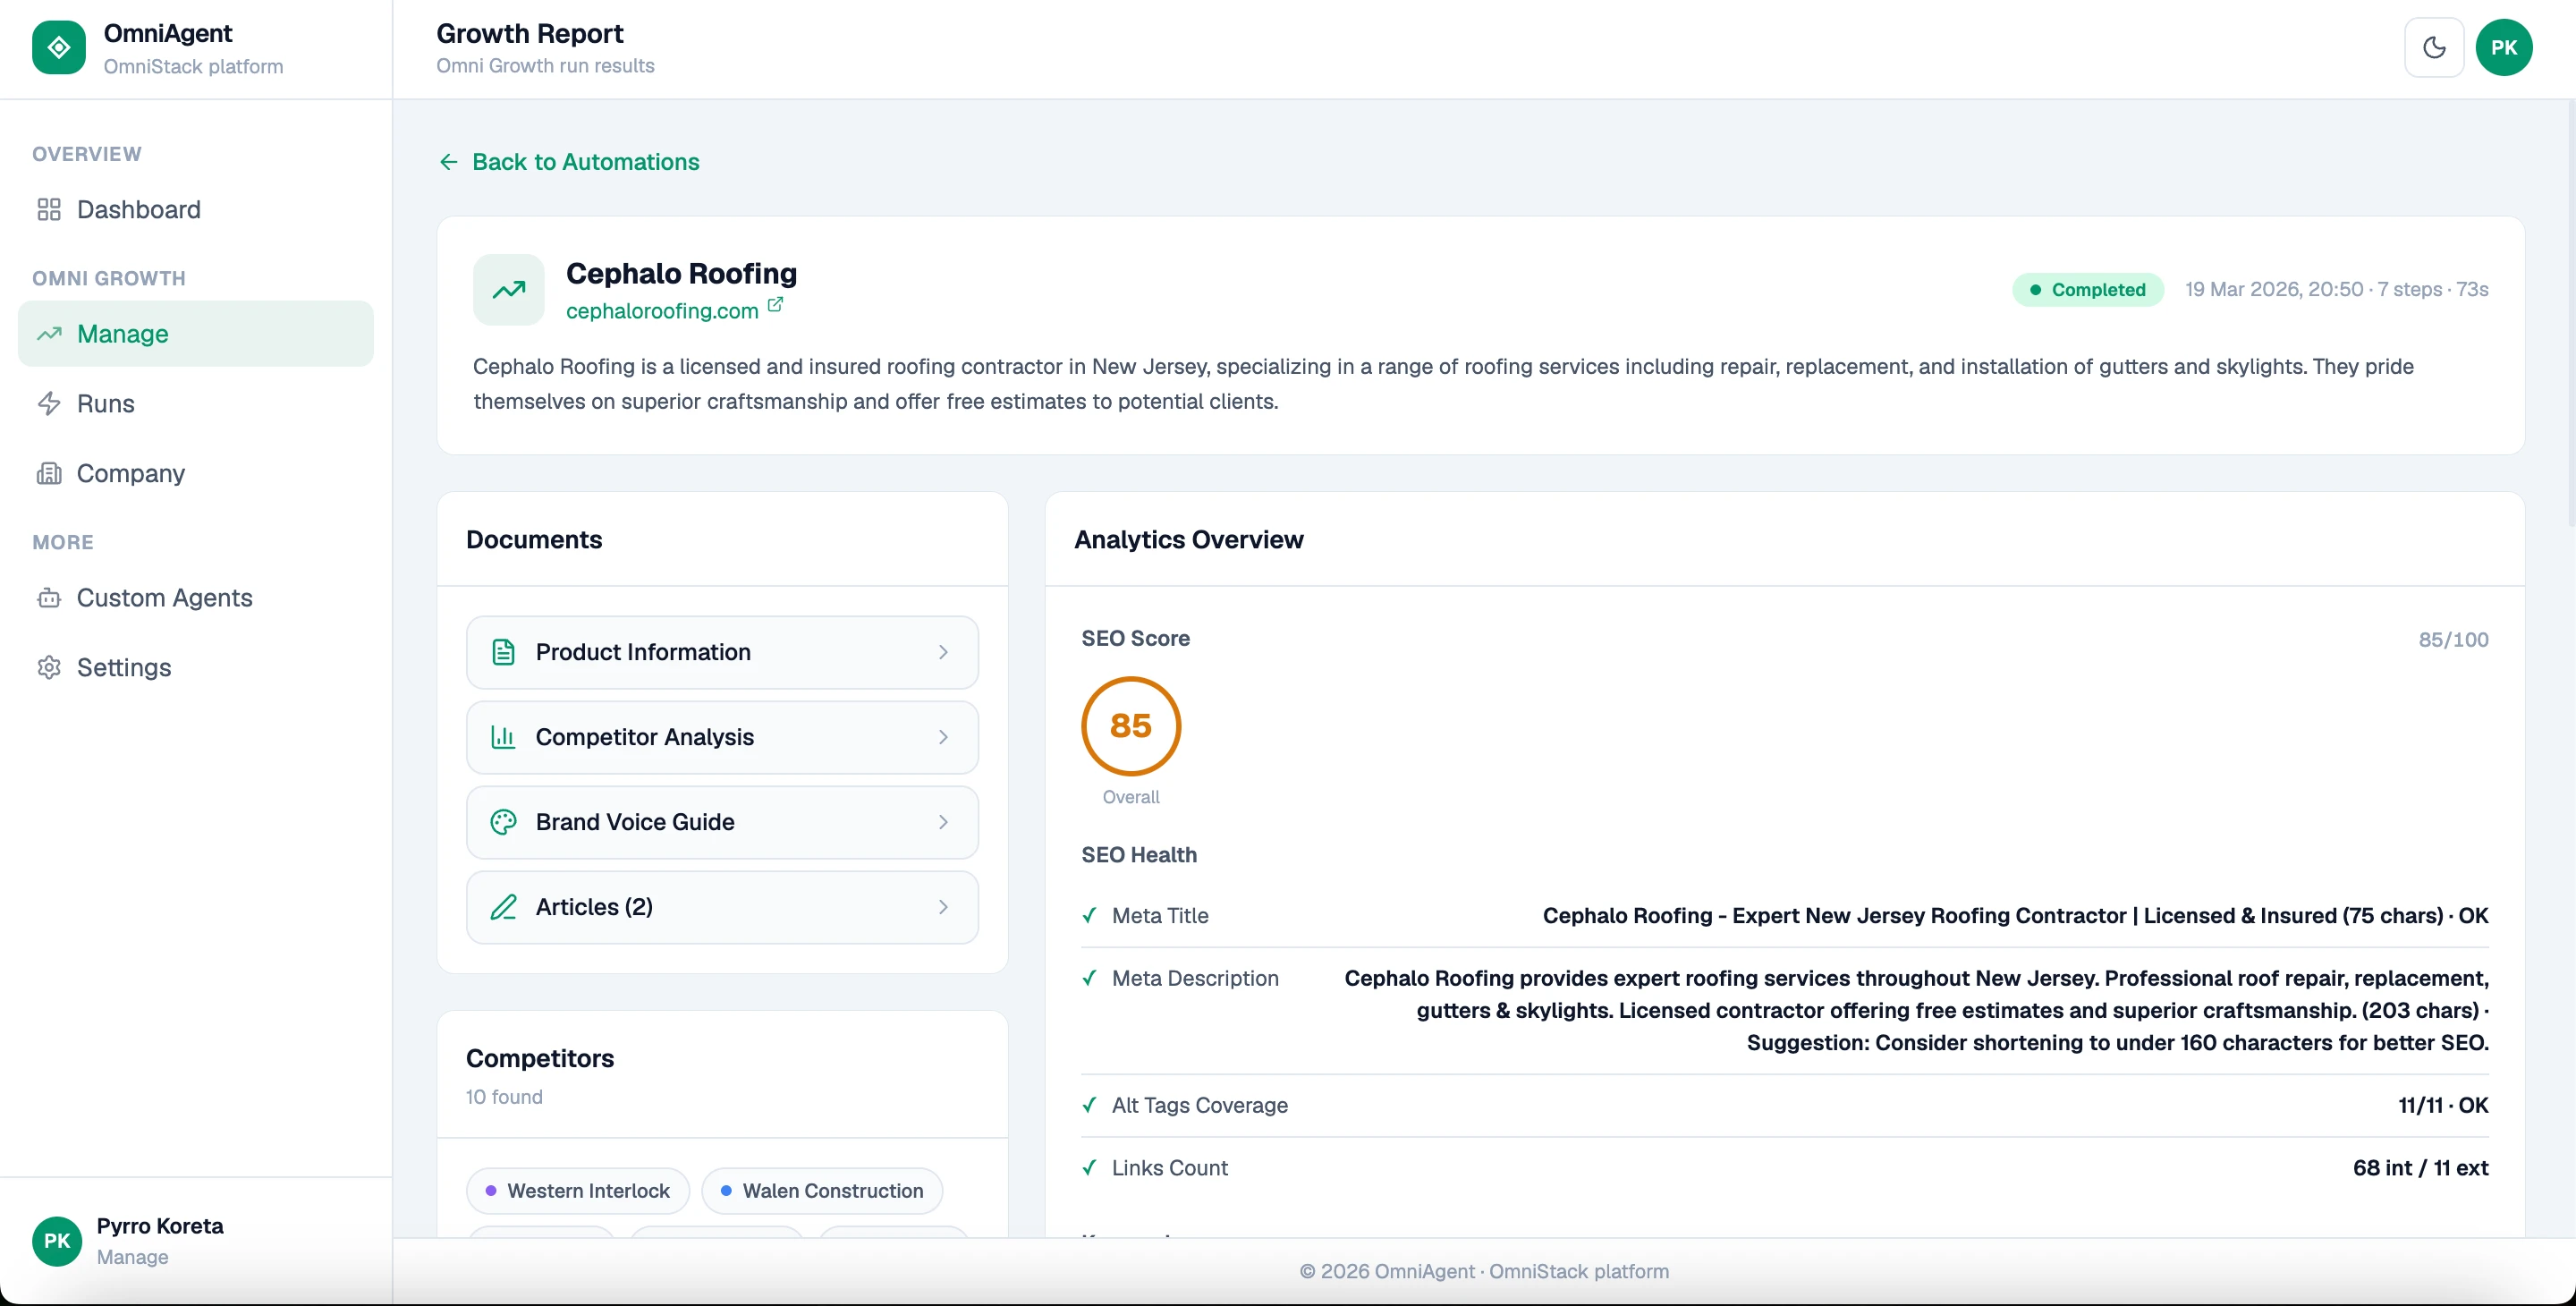Select Manage in the sidebar

[196, 334]
